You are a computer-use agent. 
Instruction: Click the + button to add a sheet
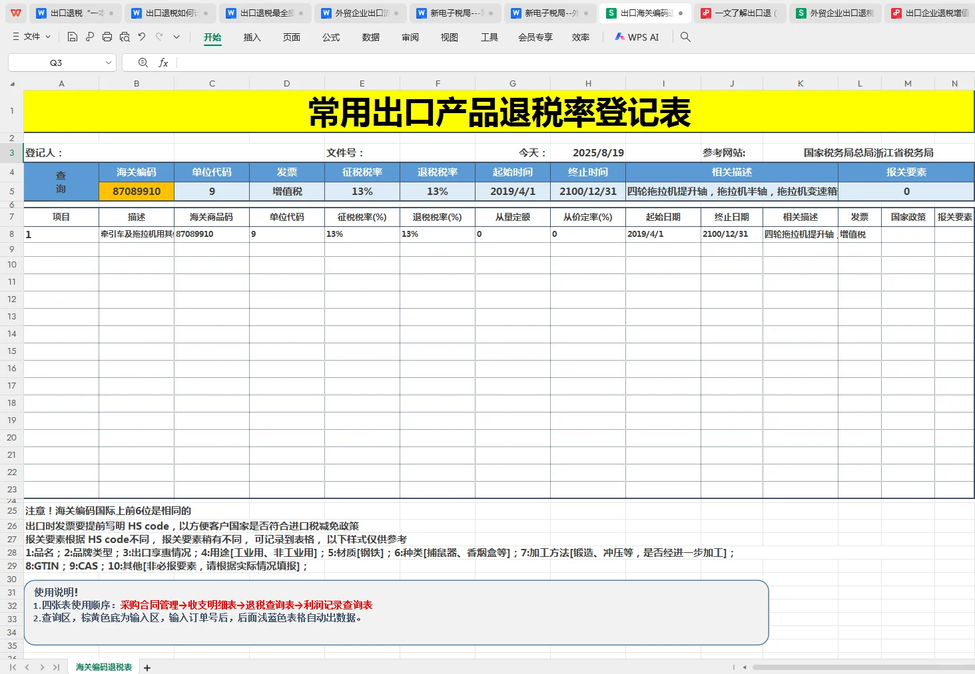tap(147, 667)
